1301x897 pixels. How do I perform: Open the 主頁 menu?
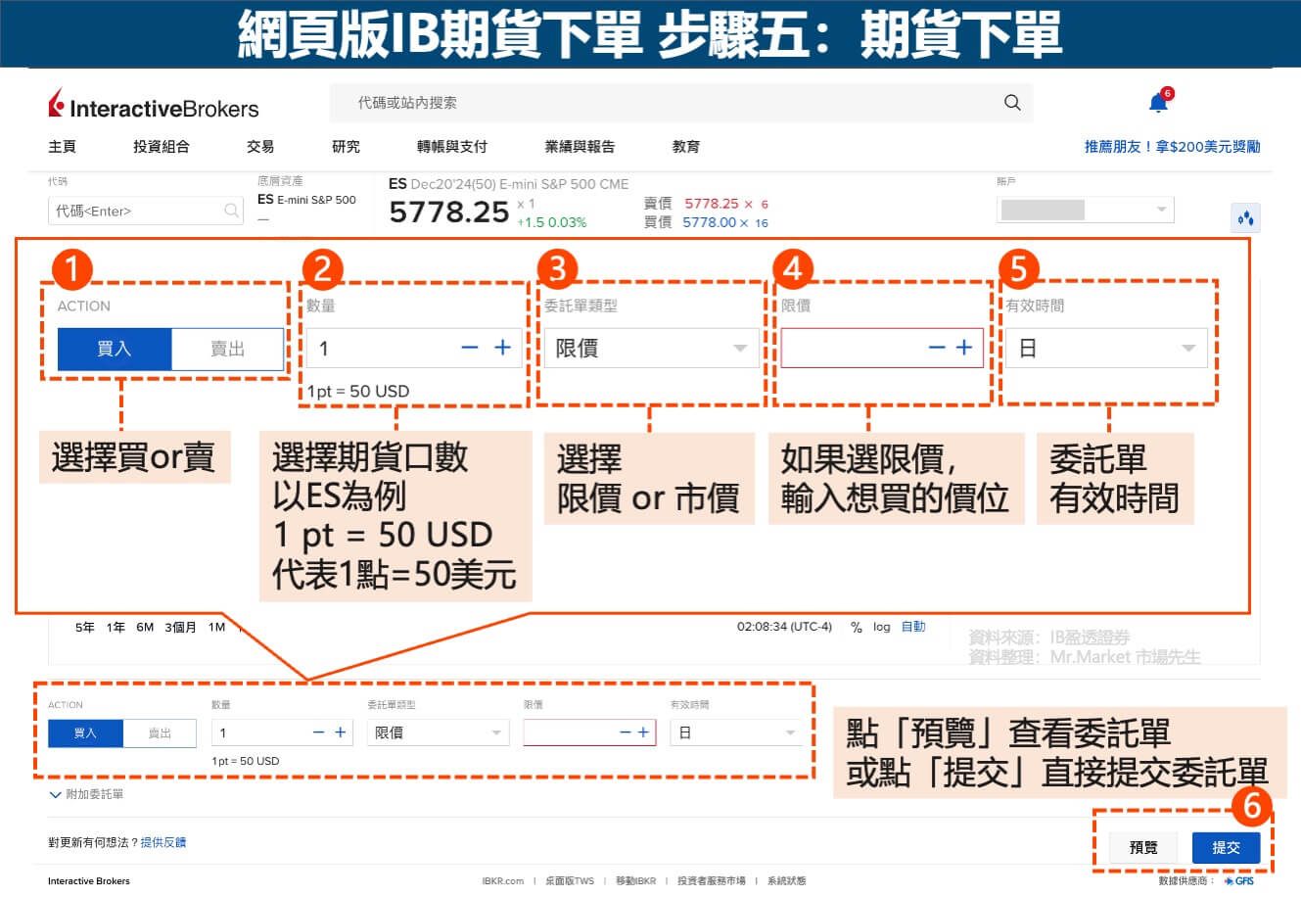(x=62, y=147)
